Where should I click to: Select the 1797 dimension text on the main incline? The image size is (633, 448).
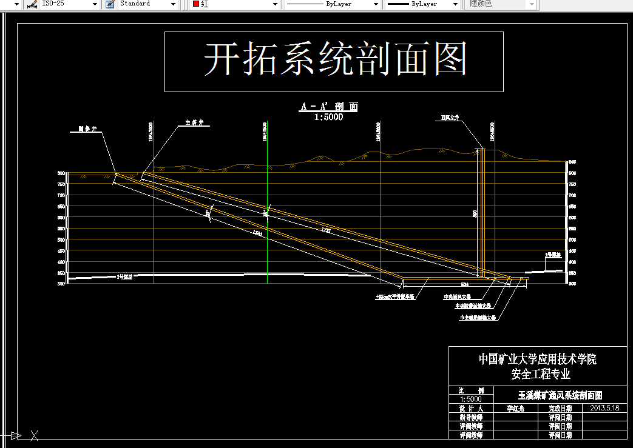click(x=326, y=230)
